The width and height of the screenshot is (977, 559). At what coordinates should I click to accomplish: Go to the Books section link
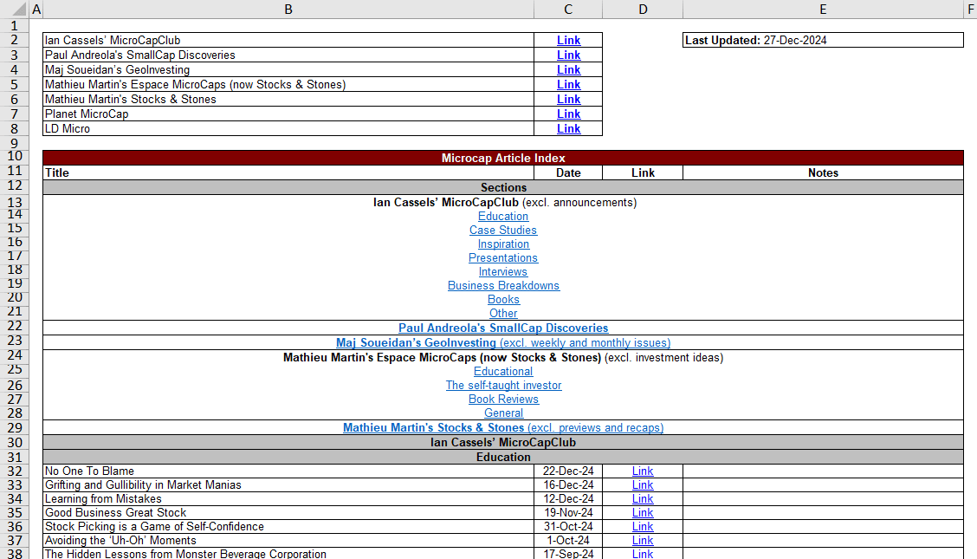coord(503,300)
